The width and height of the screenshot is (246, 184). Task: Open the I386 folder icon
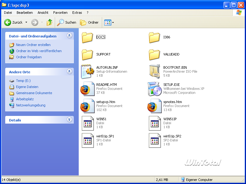[x=154, y=37]
